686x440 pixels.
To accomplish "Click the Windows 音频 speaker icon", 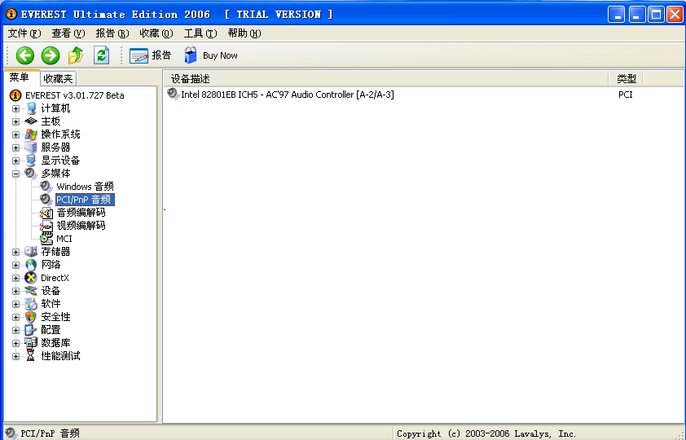I will pyautogui.click(x=46, y=187).
